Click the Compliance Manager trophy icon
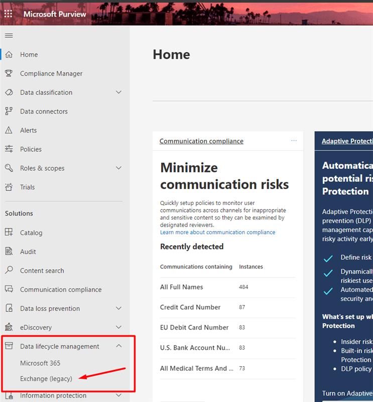The height and width of the screenshot is (402, 373). pos(9,73)
